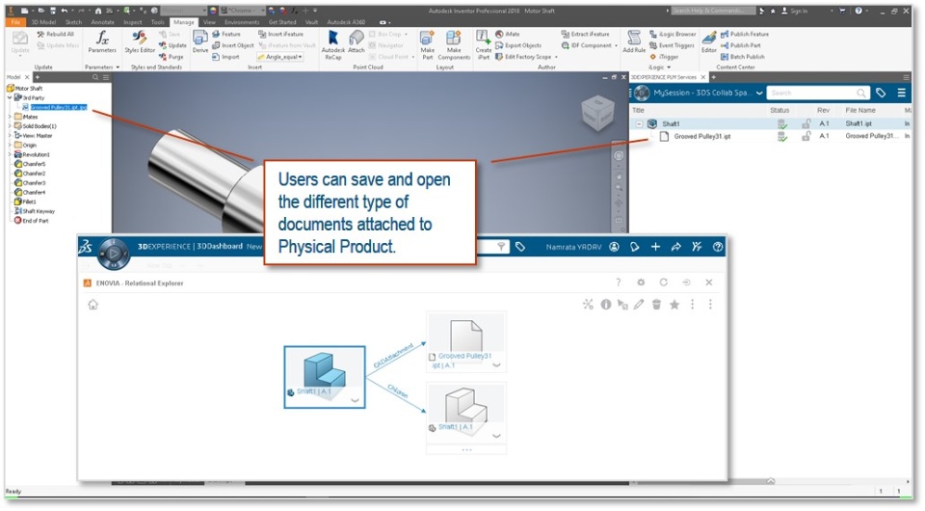Open the Inspect ribbon tab
The width and height of the screenshot is (925, 511).
(132, 22)
